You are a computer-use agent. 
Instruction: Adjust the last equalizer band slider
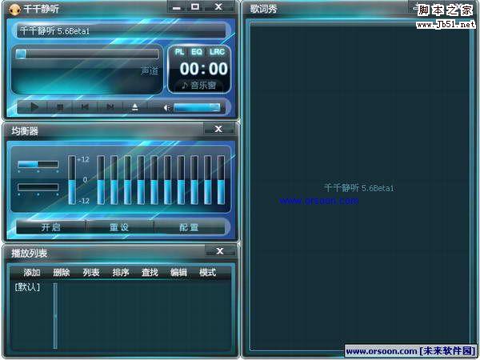(221, 180)
